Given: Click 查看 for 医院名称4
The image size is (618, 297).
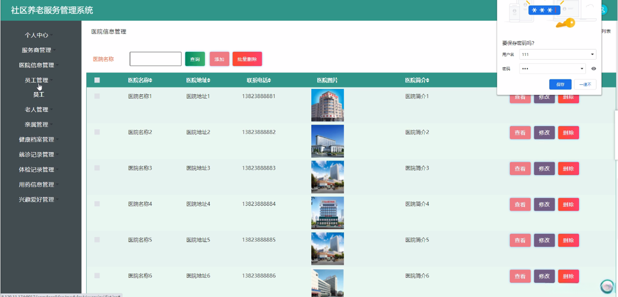Looking at the screenshot, I should (520, 204).
